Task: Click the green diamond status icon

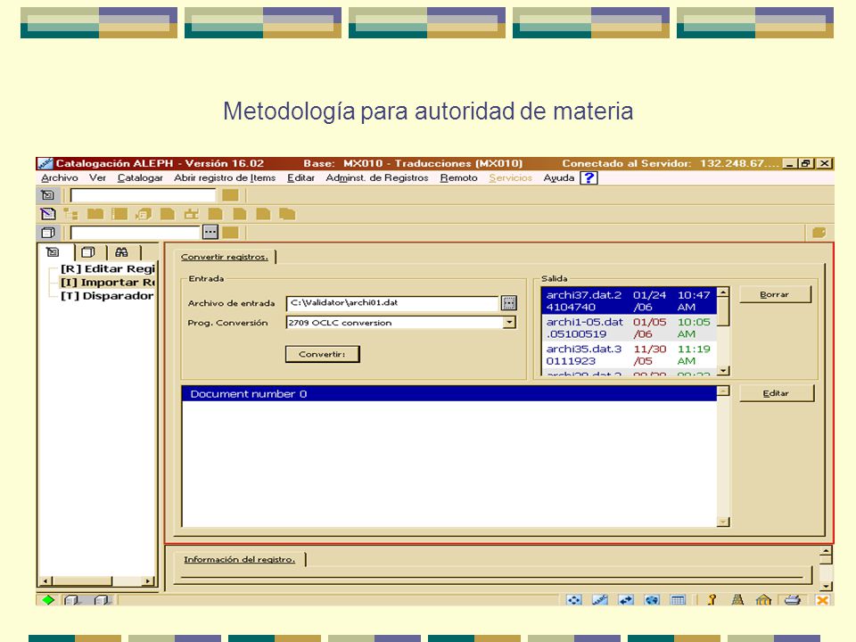Action: 48,600
